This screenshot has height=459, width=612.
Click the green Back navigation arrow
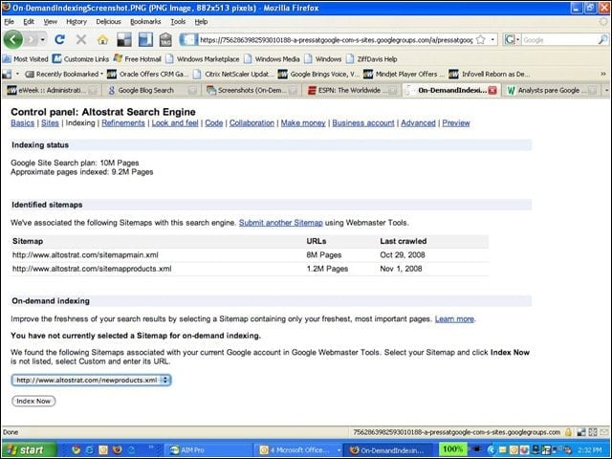pyautogui.click(x=12, y=39)
